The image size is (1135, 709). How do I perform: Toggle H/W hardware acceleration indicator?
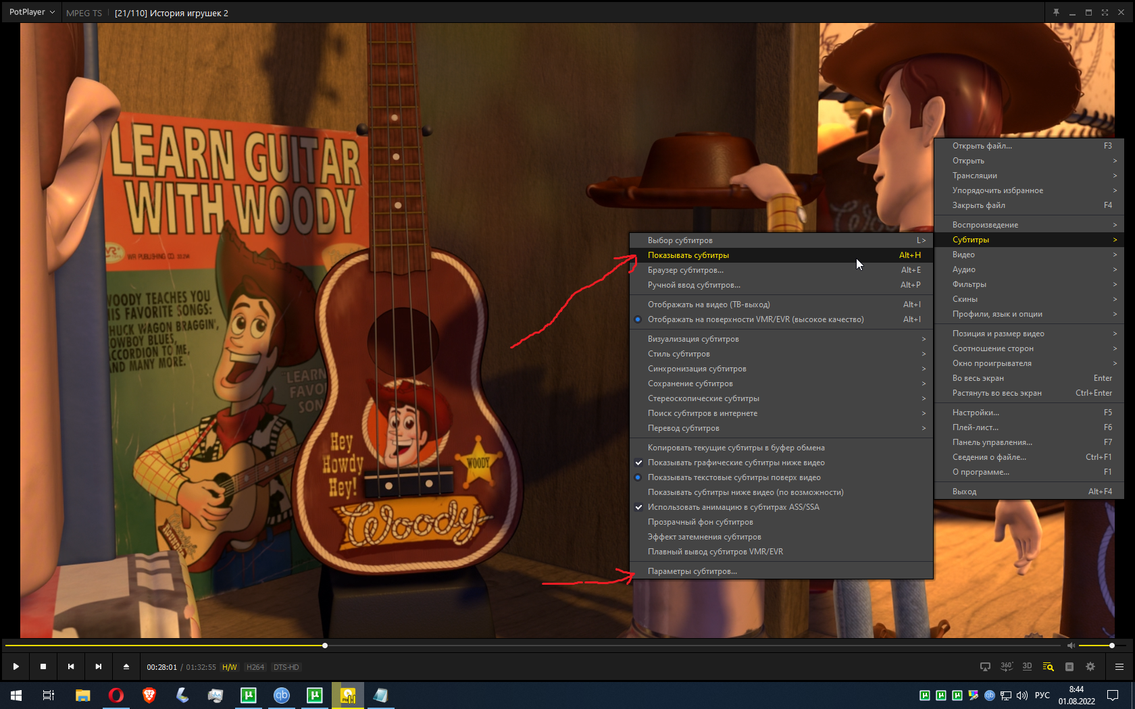[230, 667]
